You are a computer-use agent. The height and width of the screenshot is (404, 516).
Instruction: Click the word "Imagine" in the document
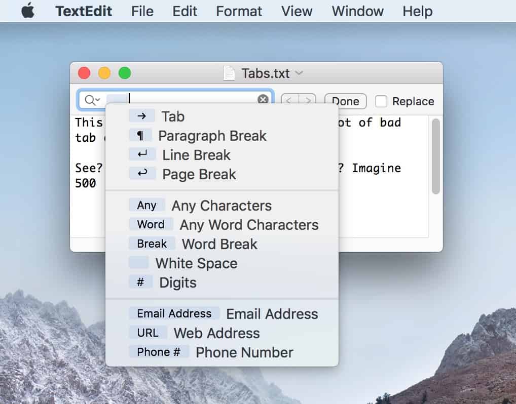pyautogui.click(x=377, y=168)
